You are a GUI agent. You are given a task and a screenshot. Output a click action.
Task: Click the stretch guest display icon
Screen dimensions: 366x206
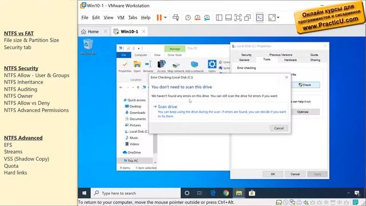[x=272, y=18]
